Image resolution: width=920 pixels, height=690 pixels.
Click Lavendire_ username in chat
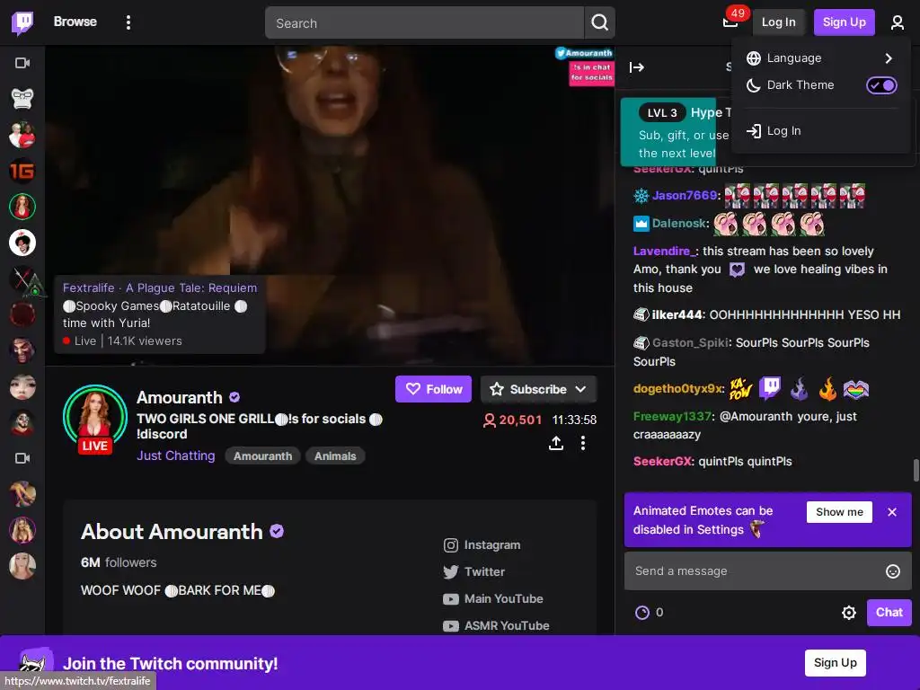[x=665, y=252]
